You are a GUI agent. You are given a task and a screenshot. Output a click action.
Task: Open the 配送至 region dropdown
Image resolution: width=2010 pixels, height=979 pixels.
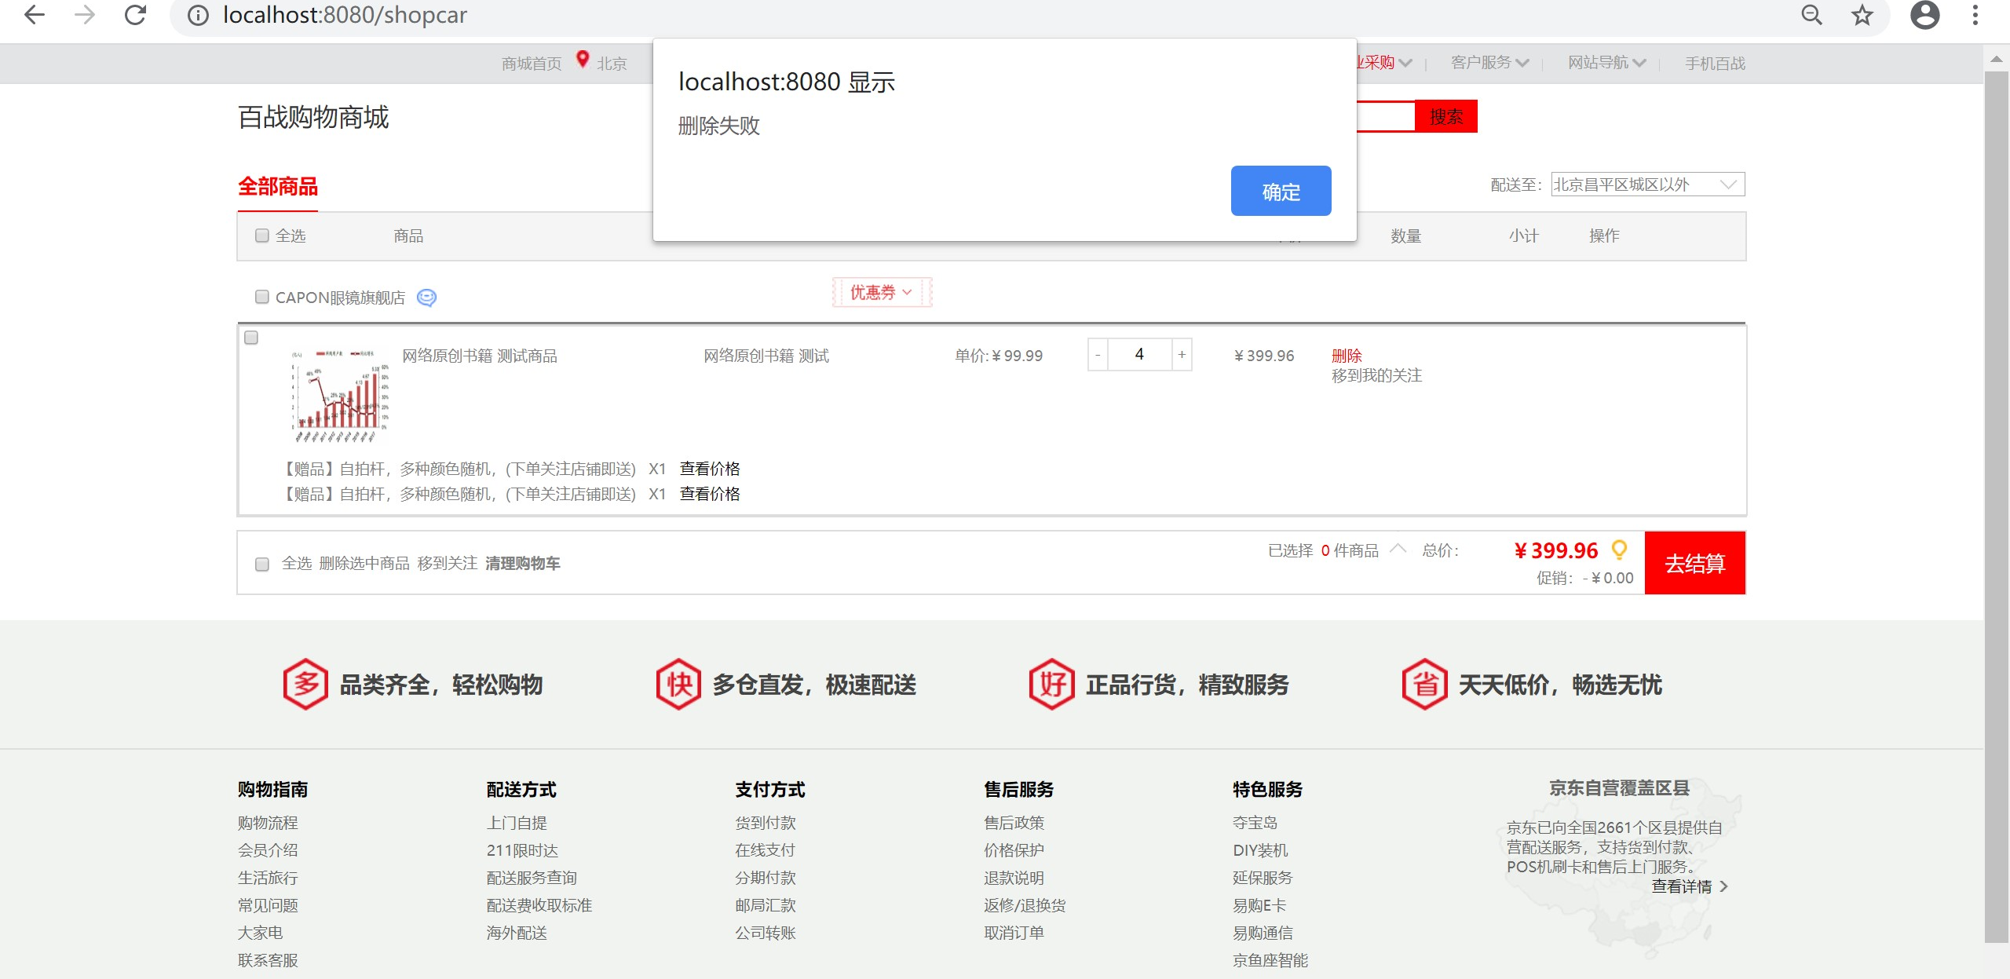(x=1648, y=184)
